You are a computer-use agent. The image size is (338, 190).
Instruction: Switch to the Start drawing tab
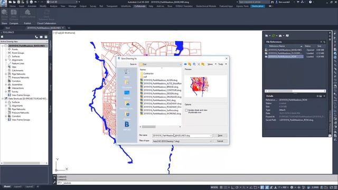pyautogui.click(x=8, y=28)
